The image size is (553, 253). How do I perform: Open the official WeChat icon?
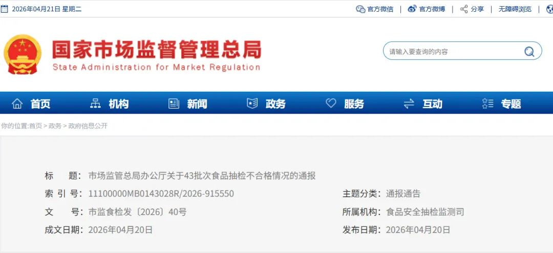pyautogui.click(x=360, y=9)
